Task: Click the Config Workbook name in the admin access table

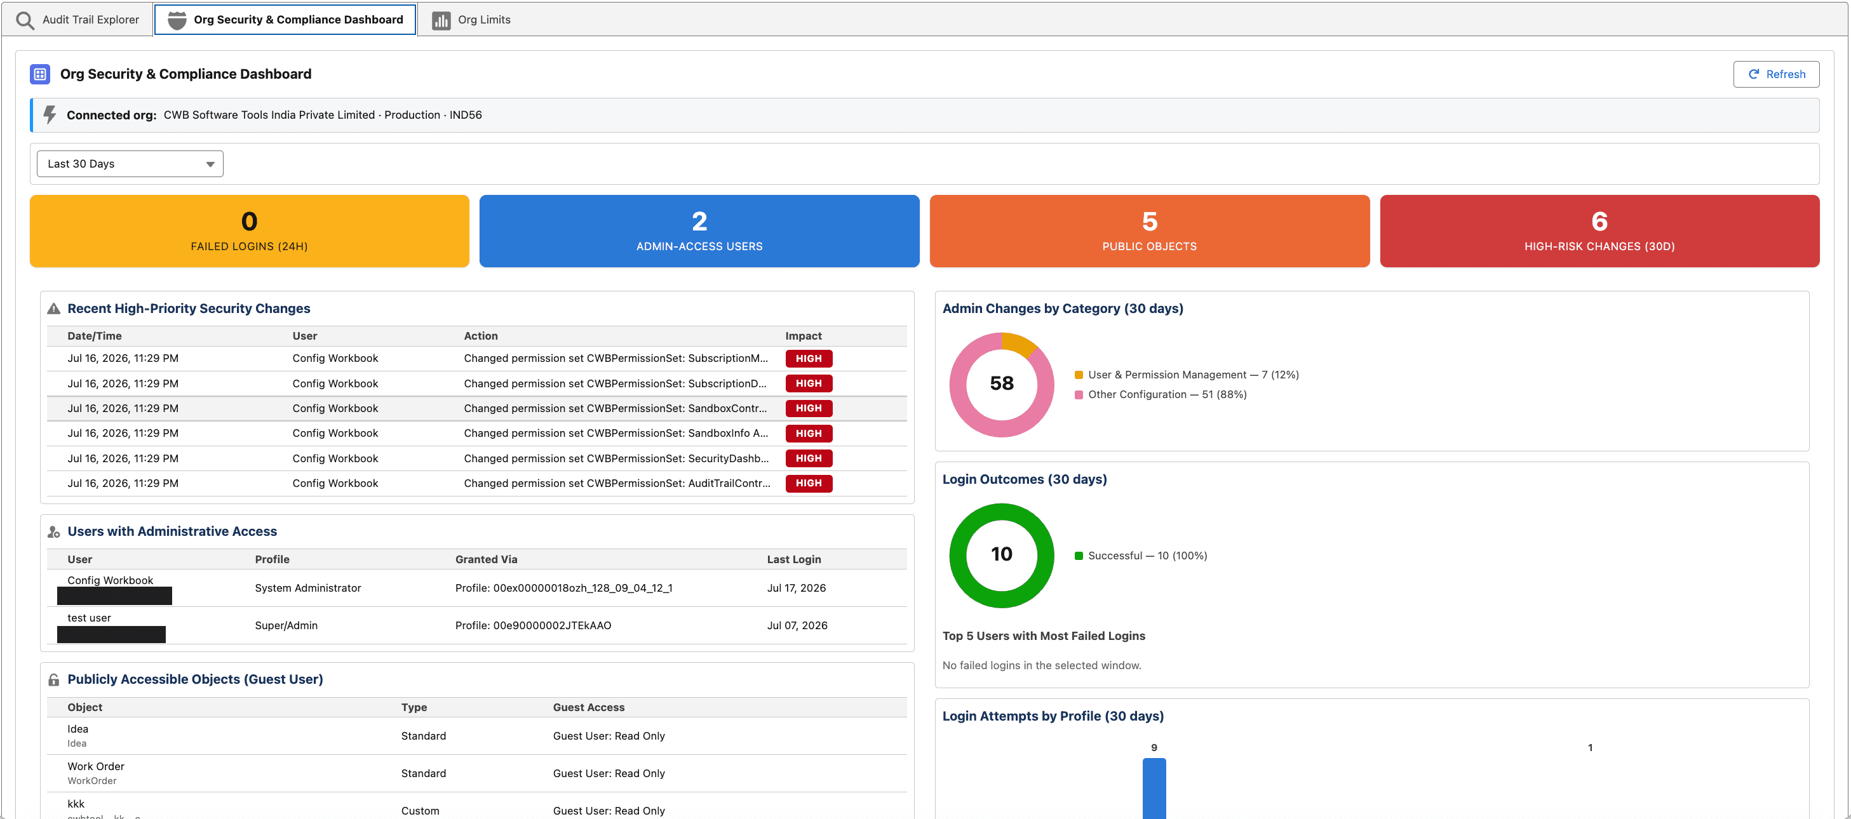Action: [110, 580]
